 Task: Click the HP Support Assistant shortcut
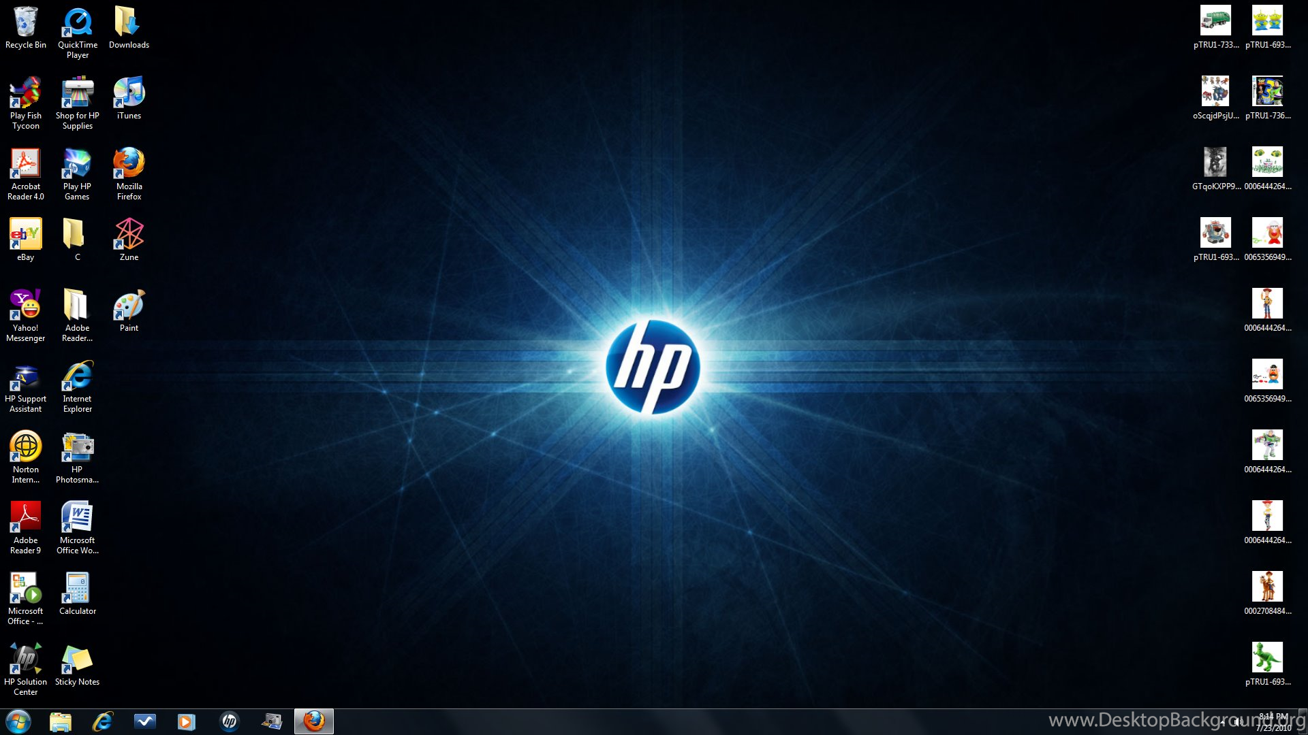26,386
